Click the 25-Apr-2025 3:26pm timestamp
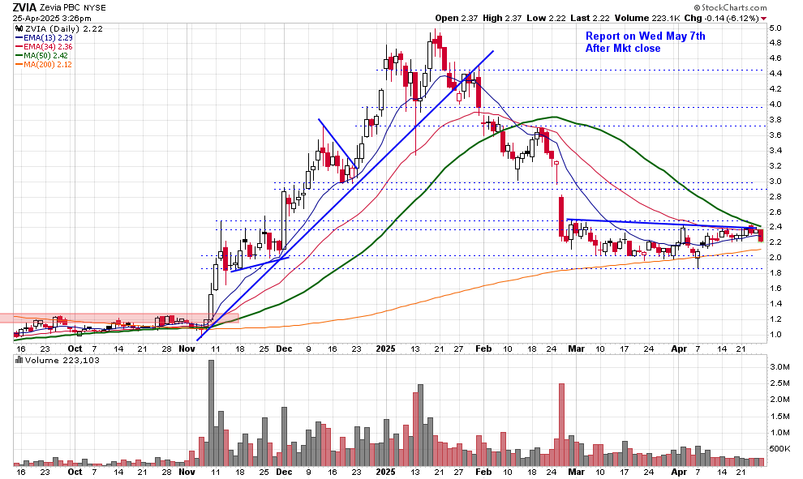This screenshot has width=803, height=479. point(48,17)
